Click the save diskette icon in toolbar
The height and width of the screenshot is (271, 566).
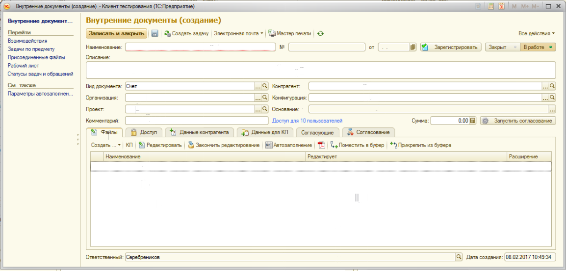pos(154,34)
